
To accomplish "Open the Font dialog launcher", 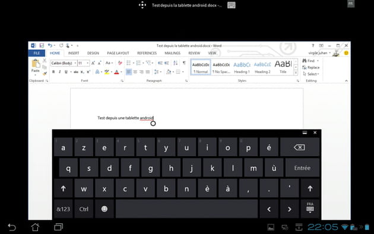I will pos(122,81).
